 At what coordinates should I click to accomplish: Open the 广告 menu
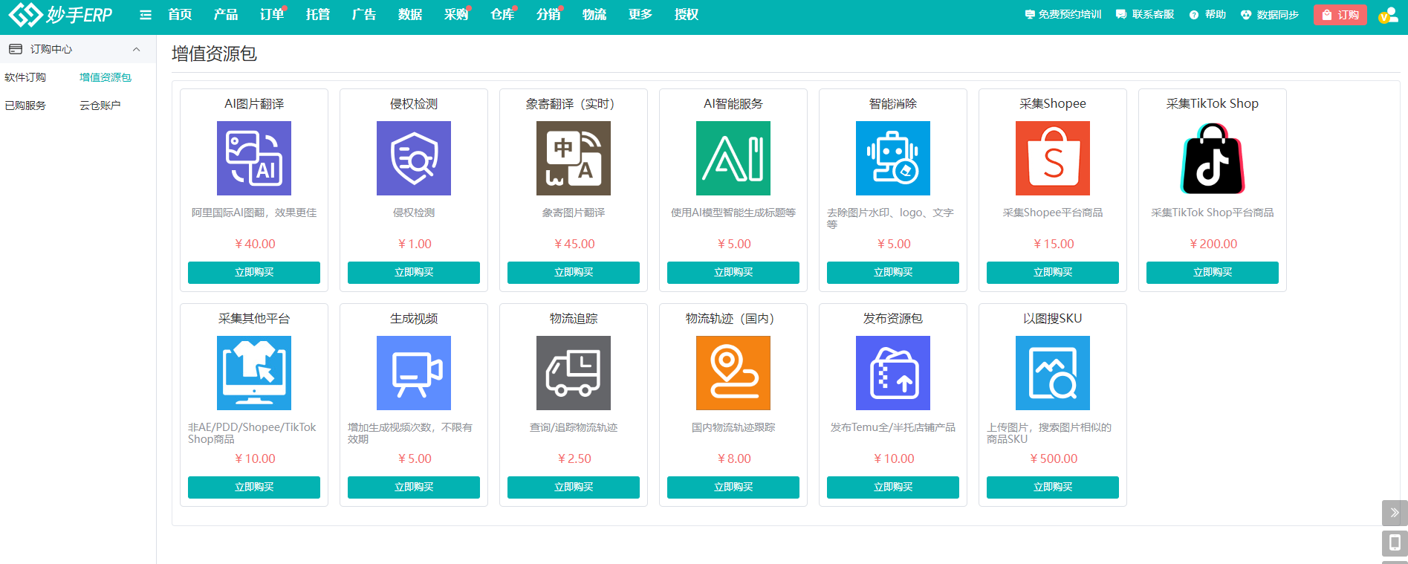364,15
